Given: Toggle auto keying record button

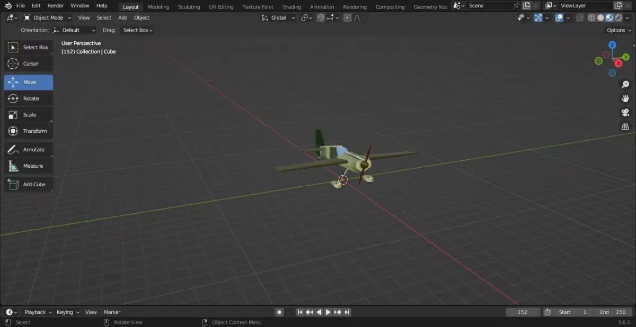Looking at the screenshot, I should [279, 312].
